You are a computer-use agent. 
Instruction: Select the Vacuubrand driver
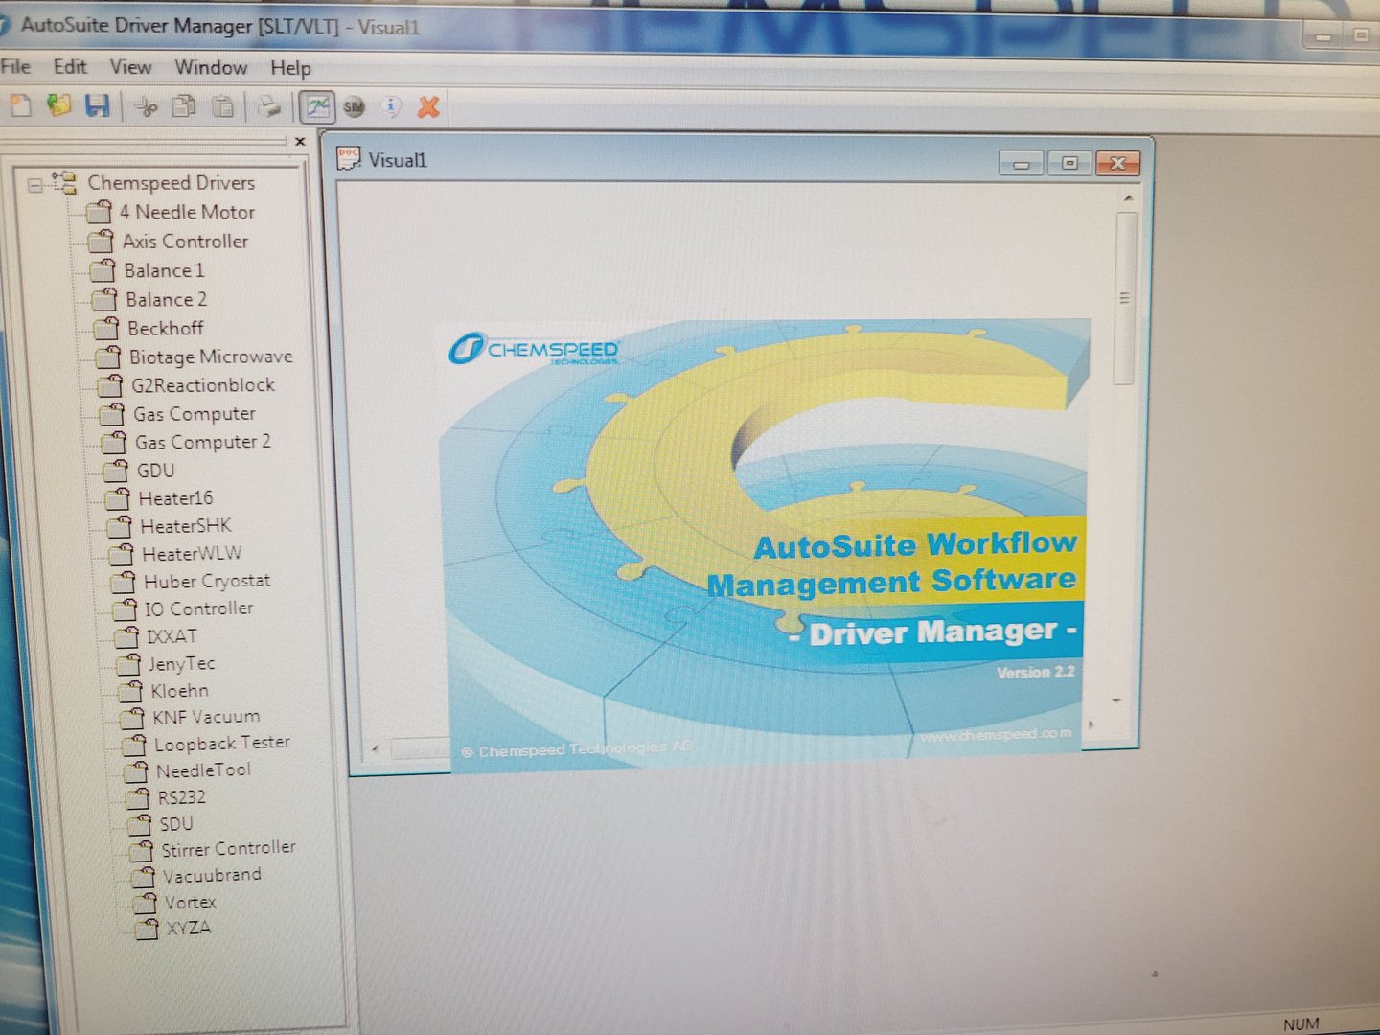212,875
